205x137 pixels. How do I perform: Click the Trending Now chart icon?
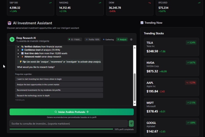click(142, 23)
